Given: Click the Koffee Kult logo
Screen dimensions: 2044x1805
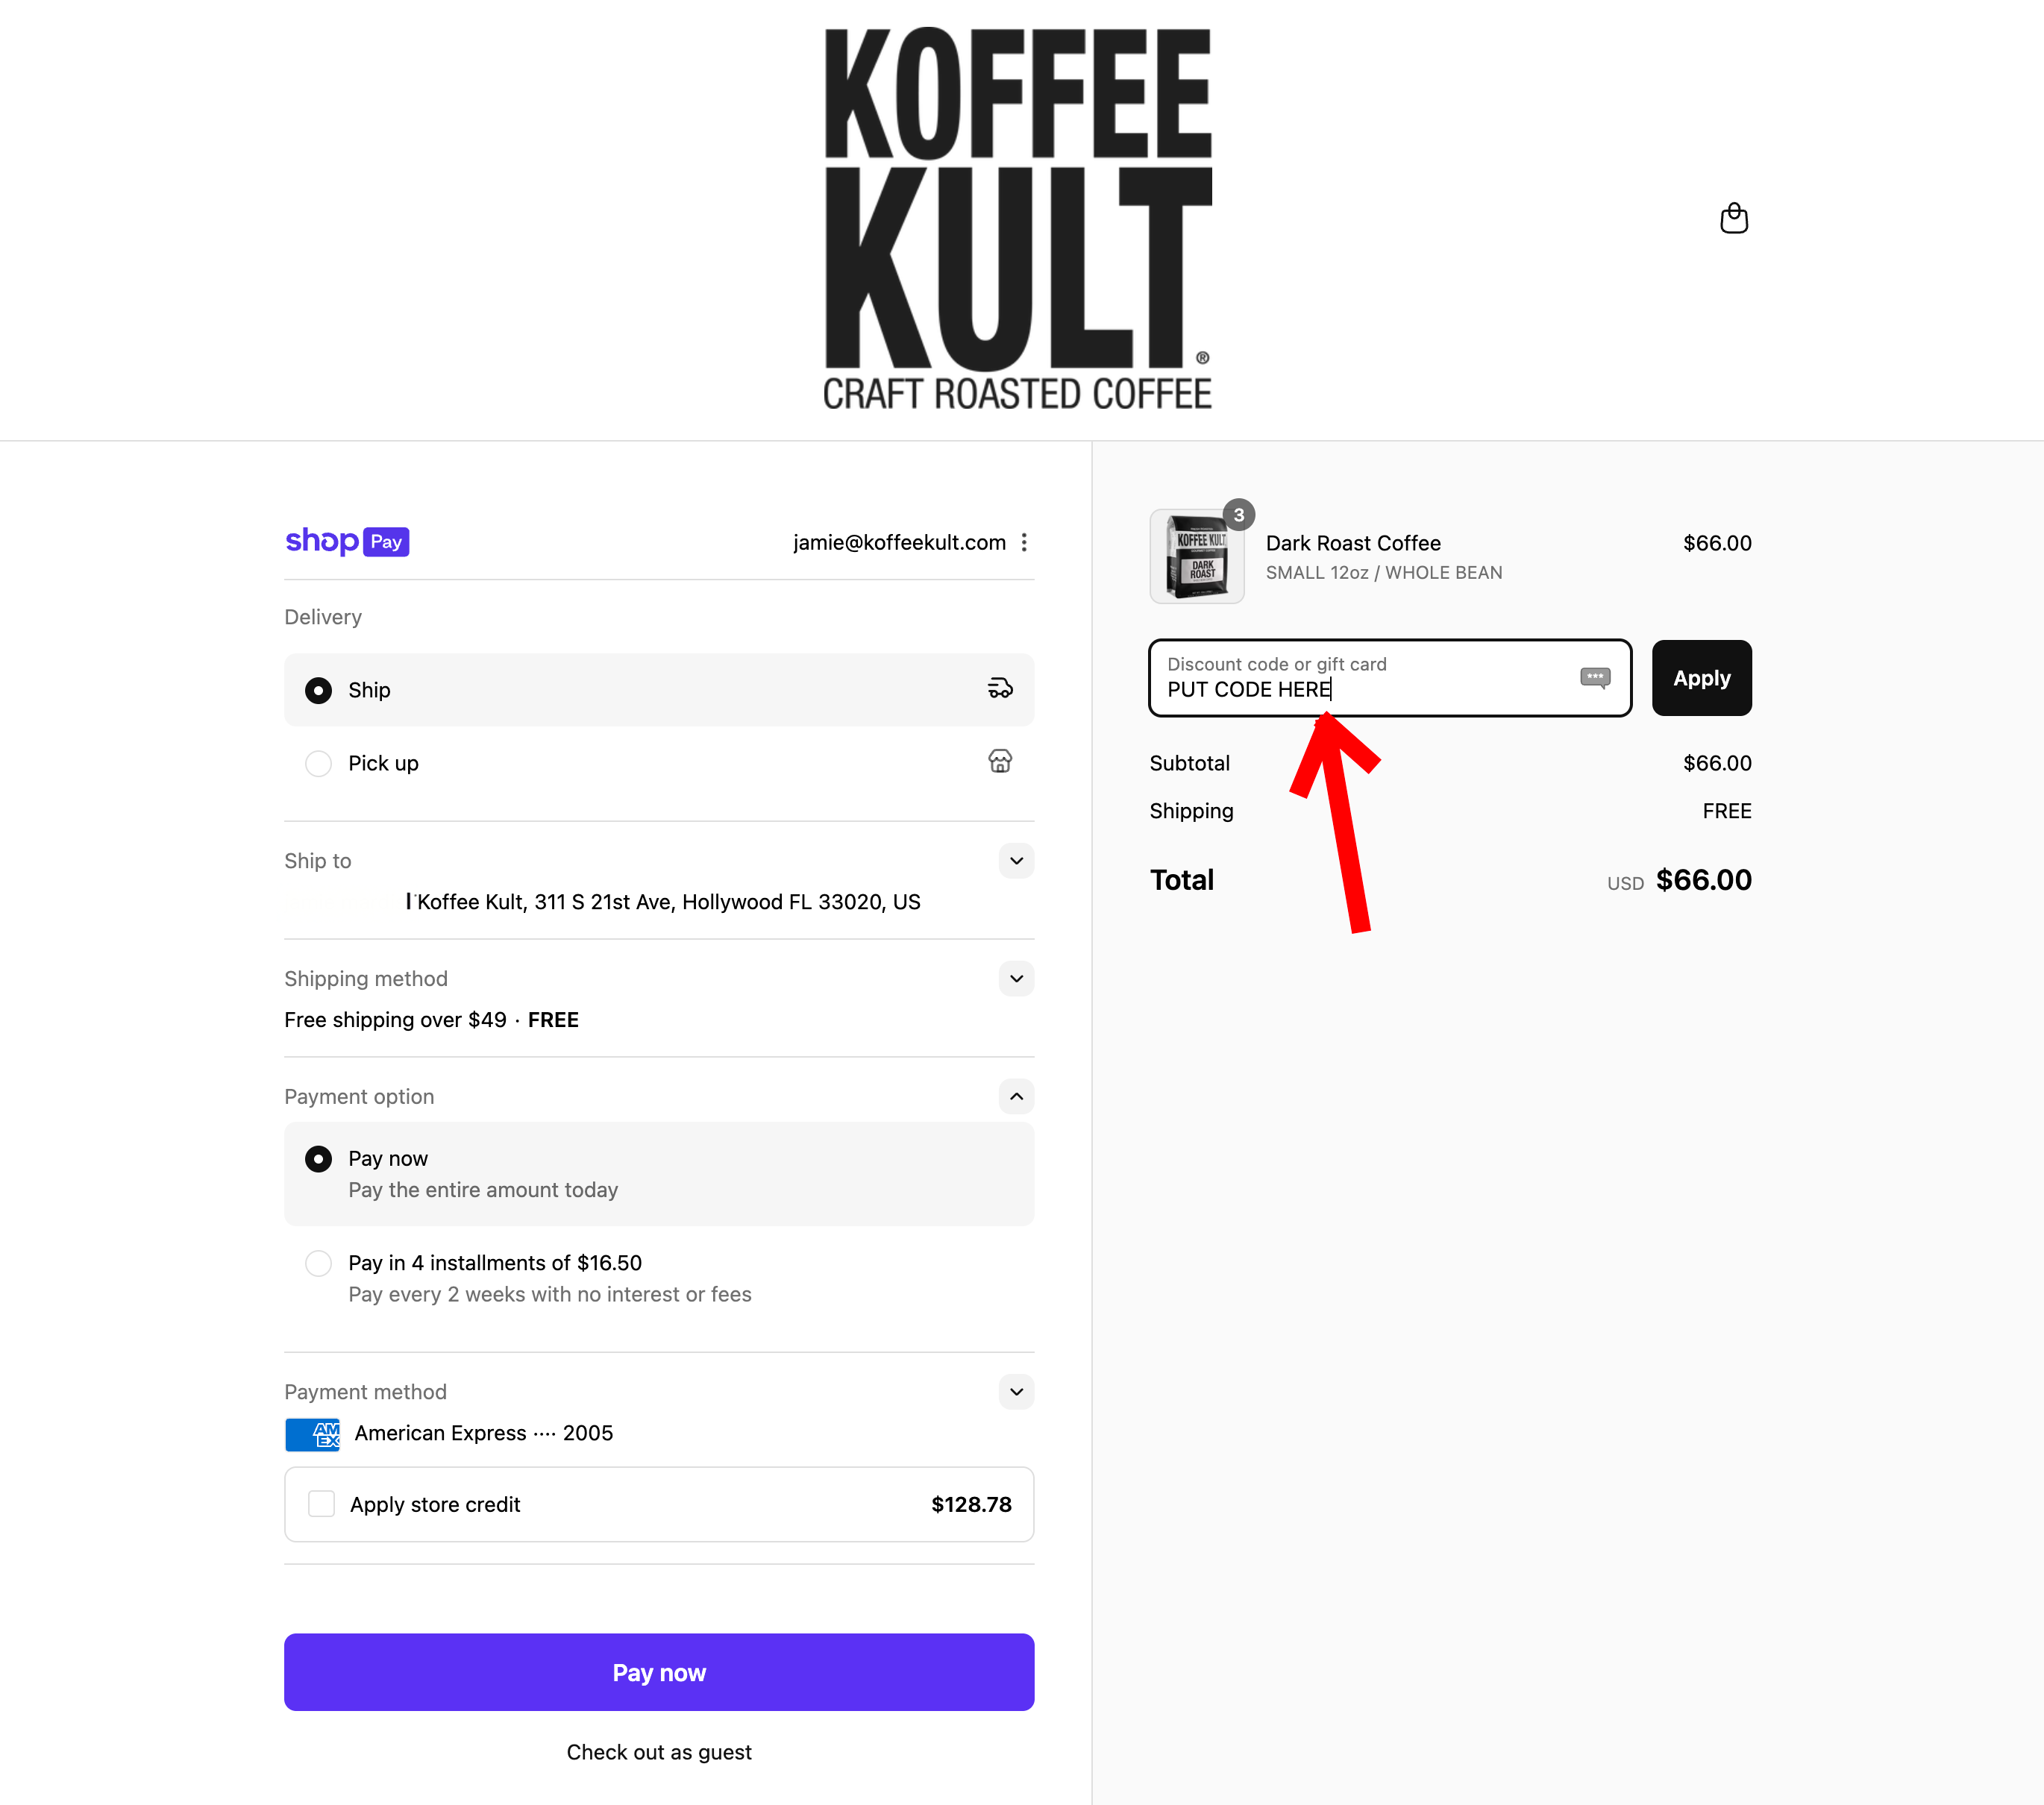Looking at the screenshot, I should (x=1018, y=219).
